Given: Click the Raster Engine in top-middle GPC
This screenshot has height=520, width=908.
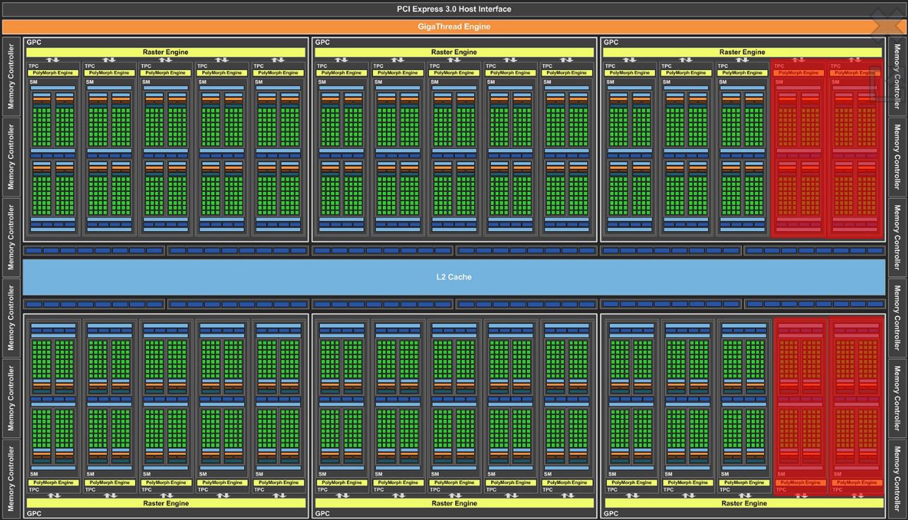Looking at the screenshot, I should [x=454, y=52].
